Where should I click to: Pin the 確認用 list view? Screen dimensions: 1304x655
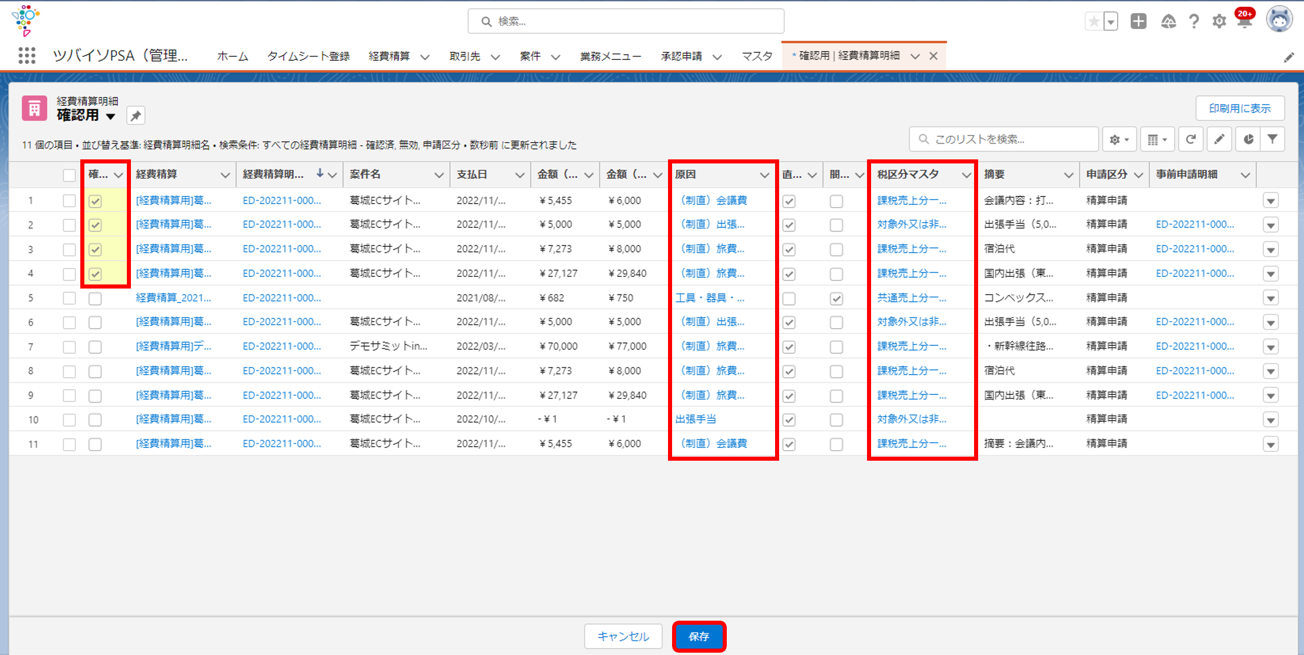click(x=136, y=116)
